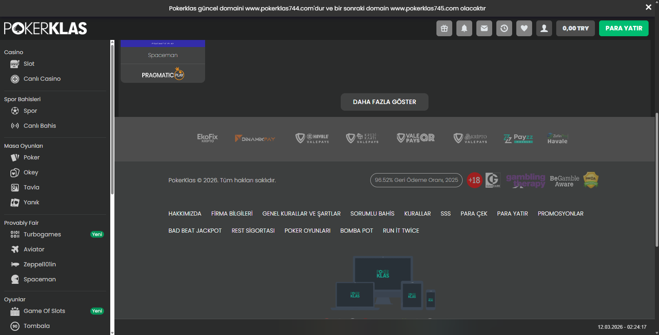The image size is (659, 335).
Task: Click the GamCare logo in footer
Action: 493,180
